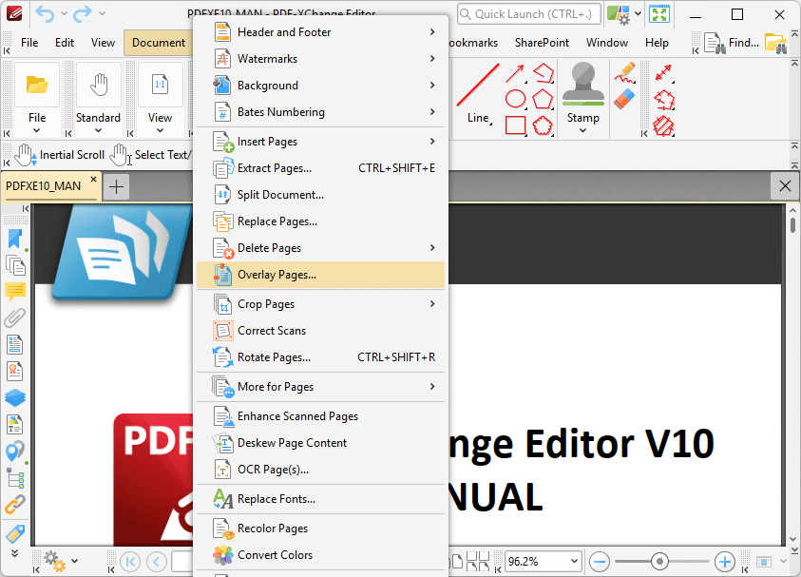Click the Document menu tab
801x577 pixels.
point(159,43)
